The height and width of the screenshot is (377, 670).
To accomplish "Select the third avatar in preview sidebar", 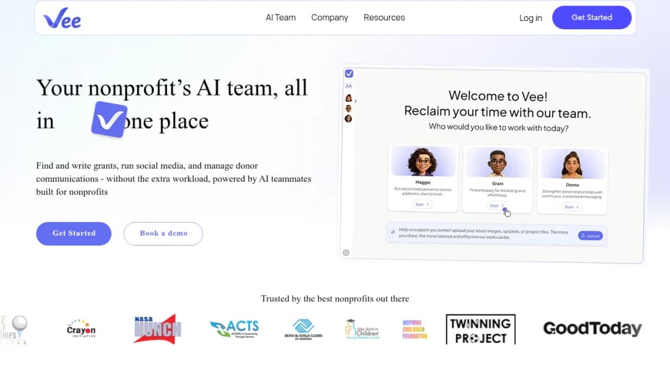I will pyautogui.click(x=349, y=118).
